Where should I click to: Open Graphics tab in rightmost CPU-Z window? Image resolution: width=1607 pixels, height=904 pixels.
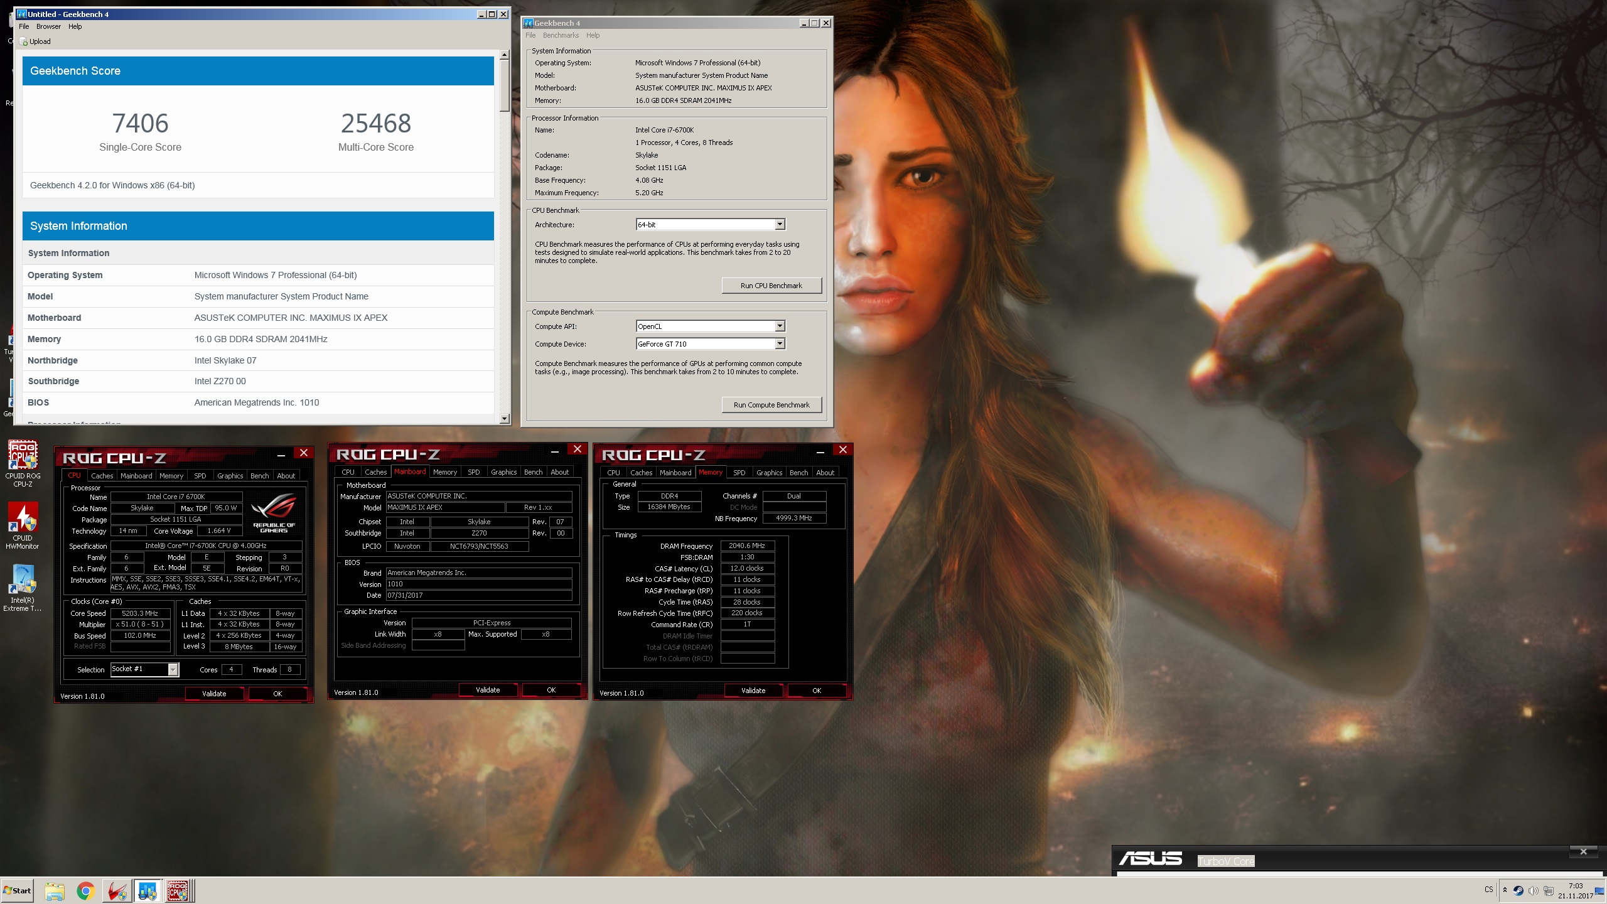point(769,473)
